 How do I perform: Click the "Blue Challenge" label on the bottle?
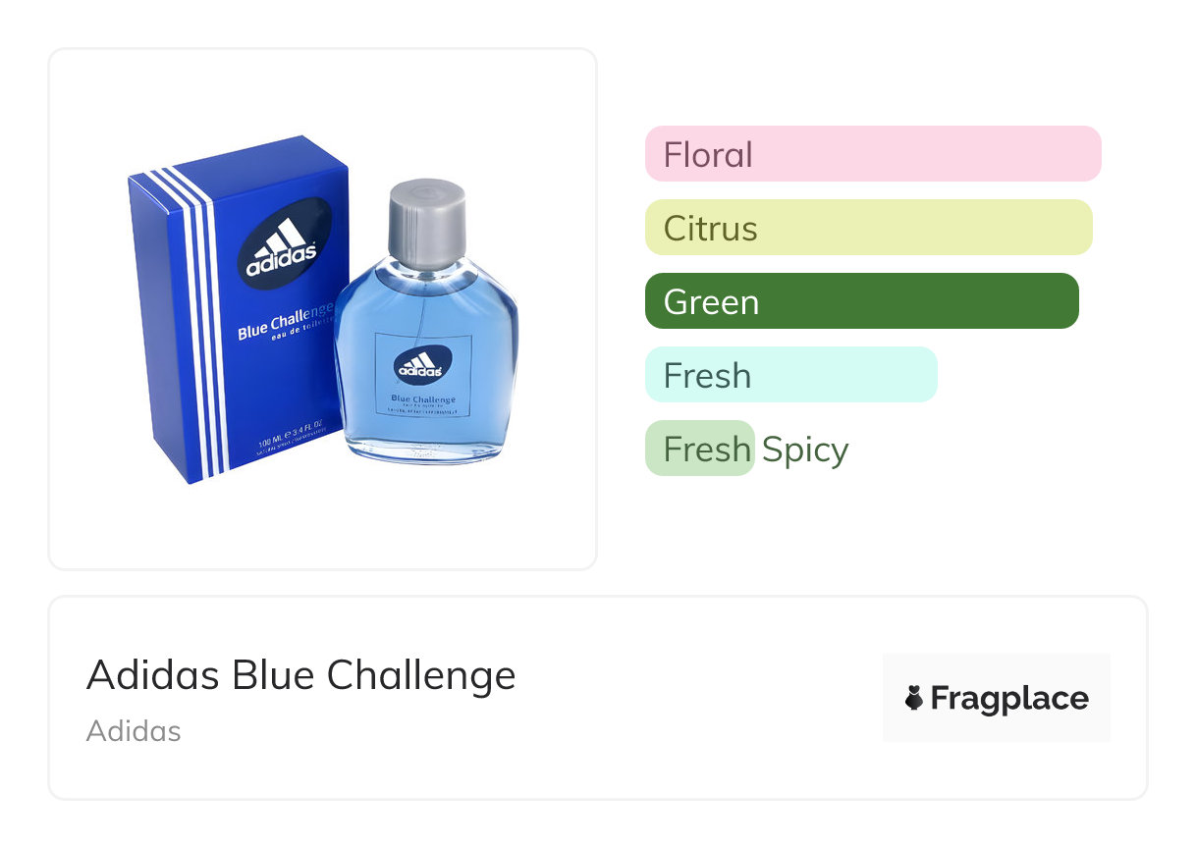[x=423, y=398]
